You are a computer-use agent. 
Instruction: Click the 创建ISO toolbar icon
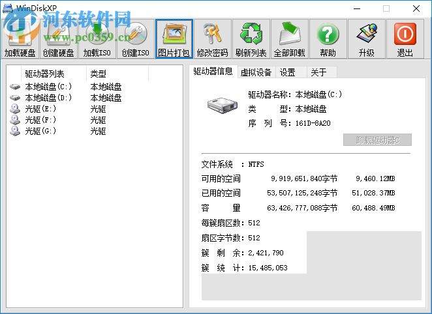click(x=135, y=39)
